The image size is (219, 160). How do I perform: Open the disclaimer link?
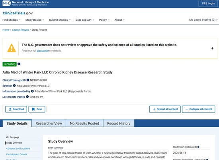pyautogui.click(x=43, y=51)
